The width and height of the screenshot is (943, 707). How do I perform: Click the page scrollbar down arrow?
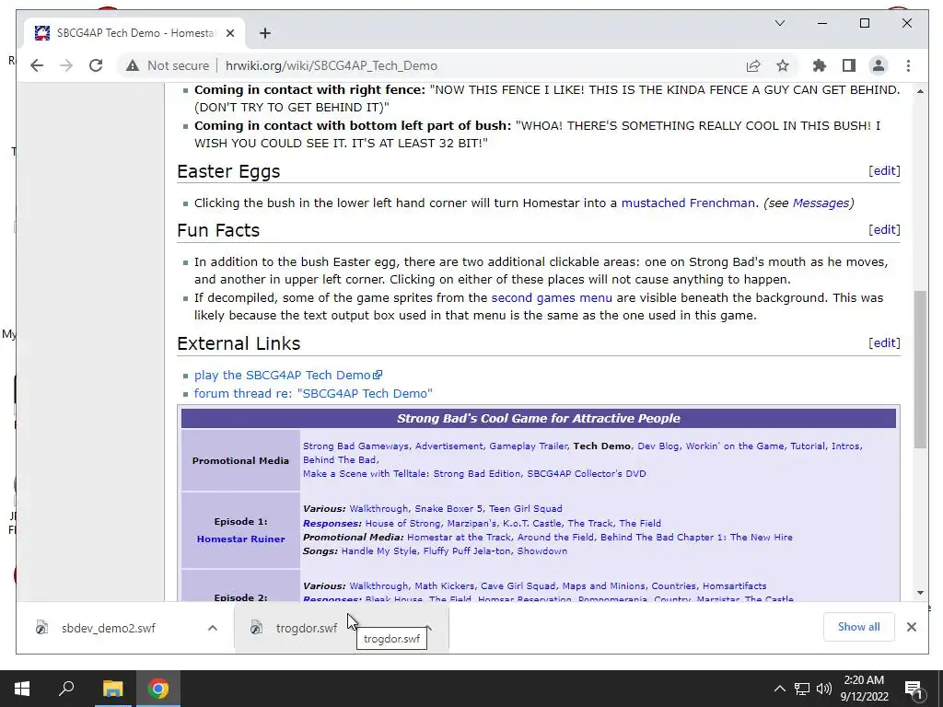[920, 593]
